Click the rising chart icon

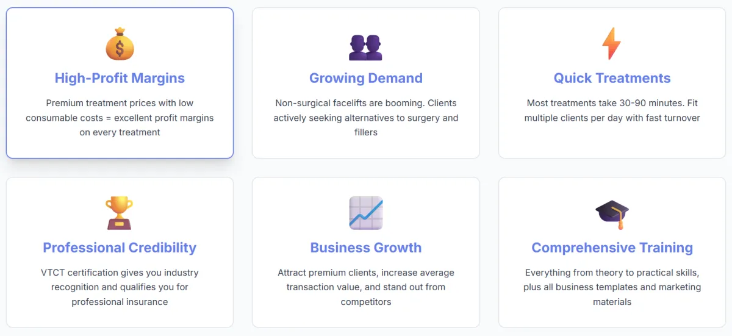click(366, 213)
